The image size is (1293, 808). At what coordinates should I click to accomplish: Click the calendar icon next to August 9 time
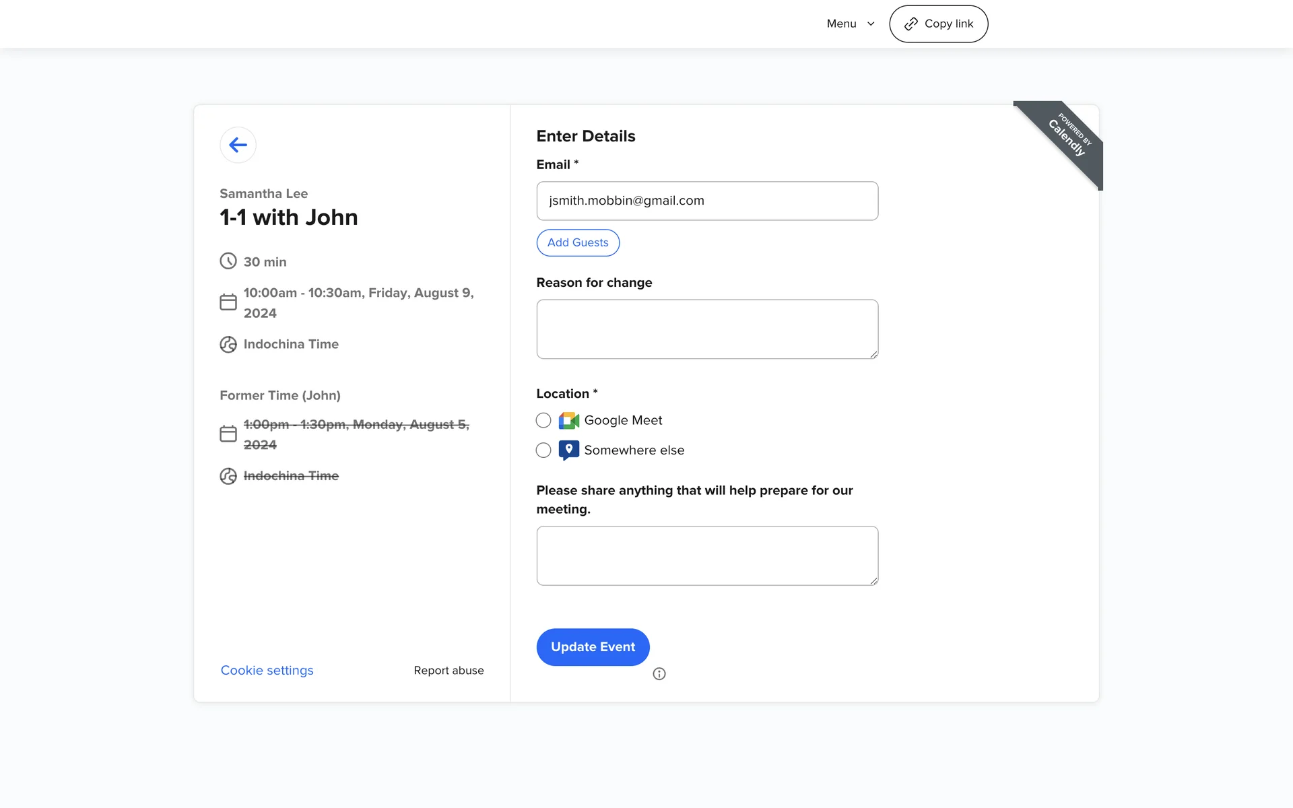[x=228, y=302]
